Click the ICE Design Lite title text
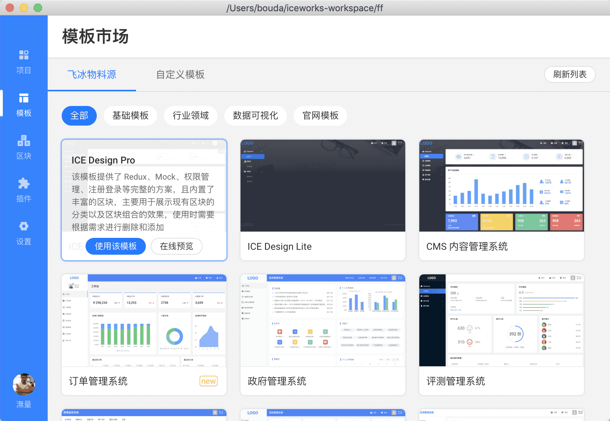This screenshot has width=610, height=421. [279, 246]
